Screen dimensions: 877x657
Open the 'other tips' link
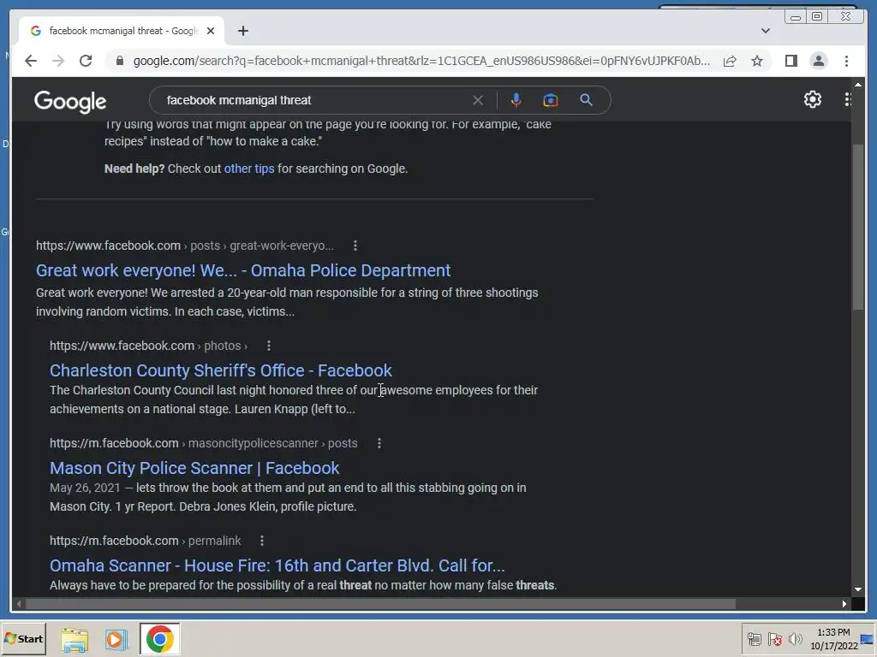[249, 169]
